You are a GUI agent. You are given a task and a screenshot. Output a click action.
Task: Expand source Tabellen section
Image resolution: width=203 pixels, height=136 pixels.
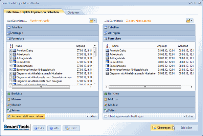click(52, 27)
